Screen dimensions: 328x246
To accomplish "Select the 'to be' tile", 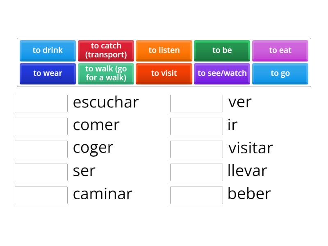I will (x=222, y=50).
